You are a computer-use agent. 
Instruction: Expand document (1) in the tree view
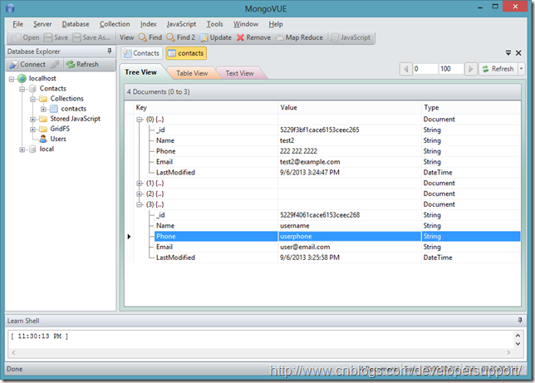pos(140,183)
